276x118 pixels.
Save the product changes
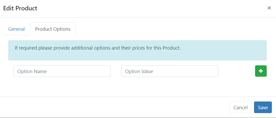[263, 107]
